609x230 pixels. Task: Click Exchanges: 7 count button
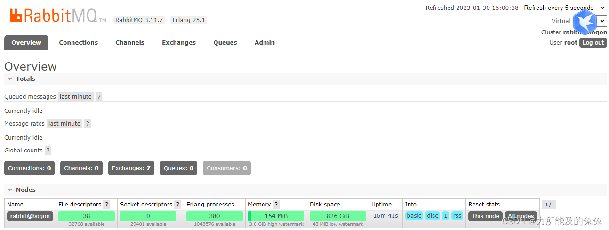[x=131, y=168]
